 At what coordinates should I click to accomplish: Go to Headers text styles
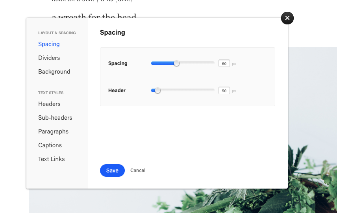click(49, 104)
